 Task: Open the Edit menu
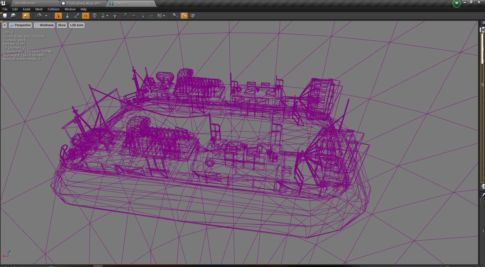click(x=15, y=9)
